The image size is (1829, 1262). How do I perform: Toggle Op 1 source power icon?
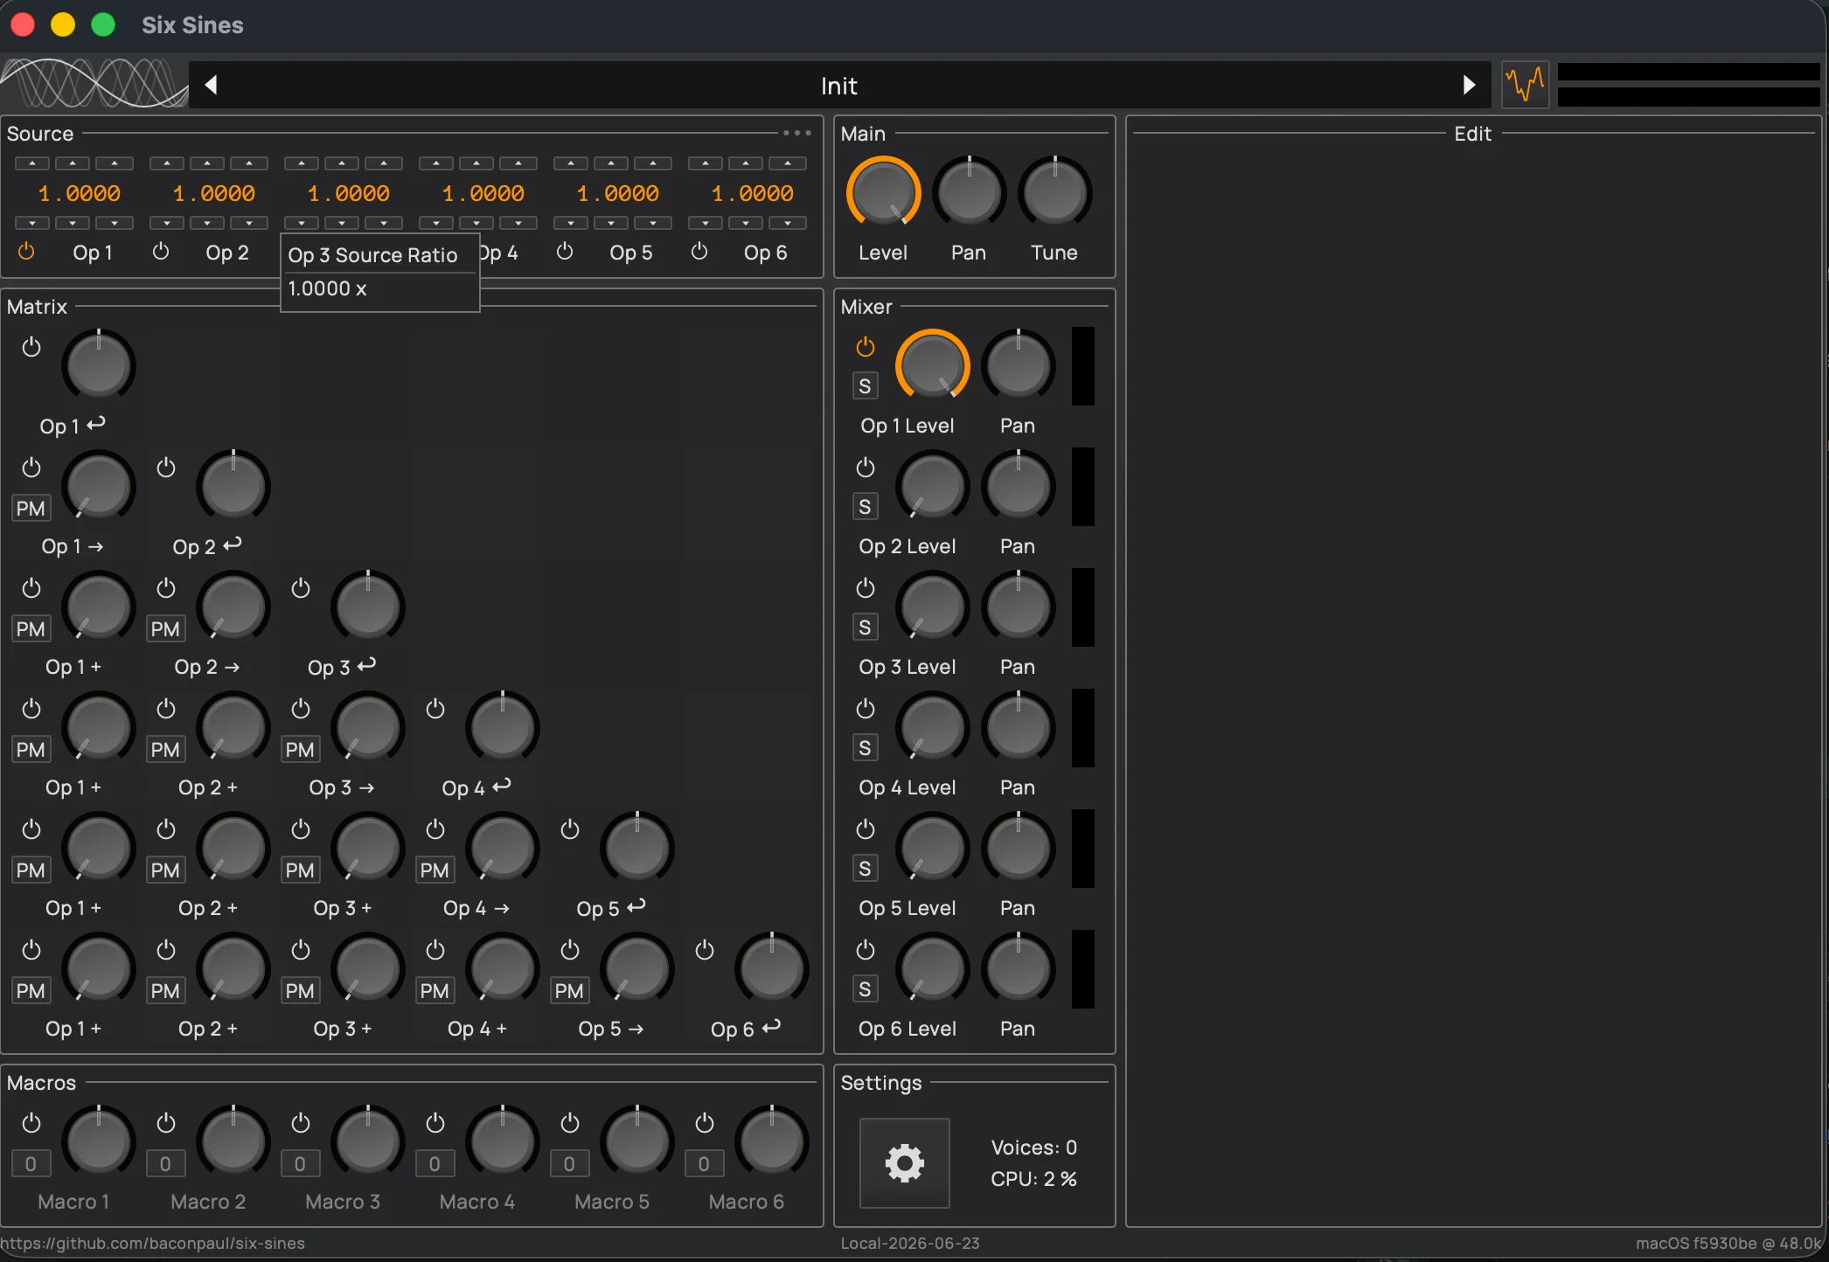pyautogui.click(x=26, y=252)
